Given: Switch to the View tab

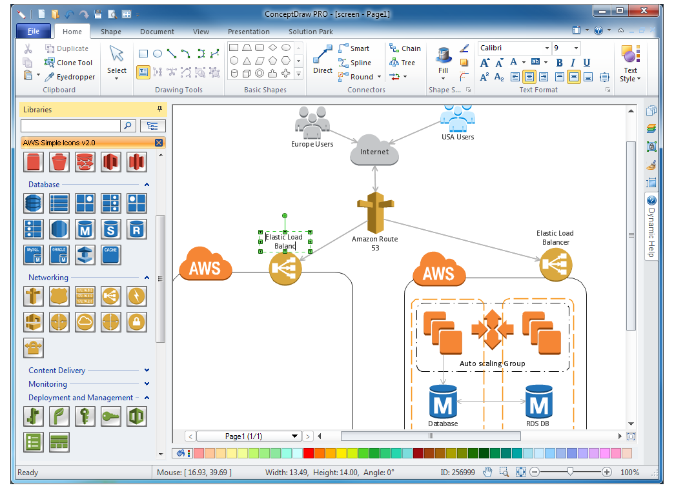Looking at the screenshot, I should 201,32.
